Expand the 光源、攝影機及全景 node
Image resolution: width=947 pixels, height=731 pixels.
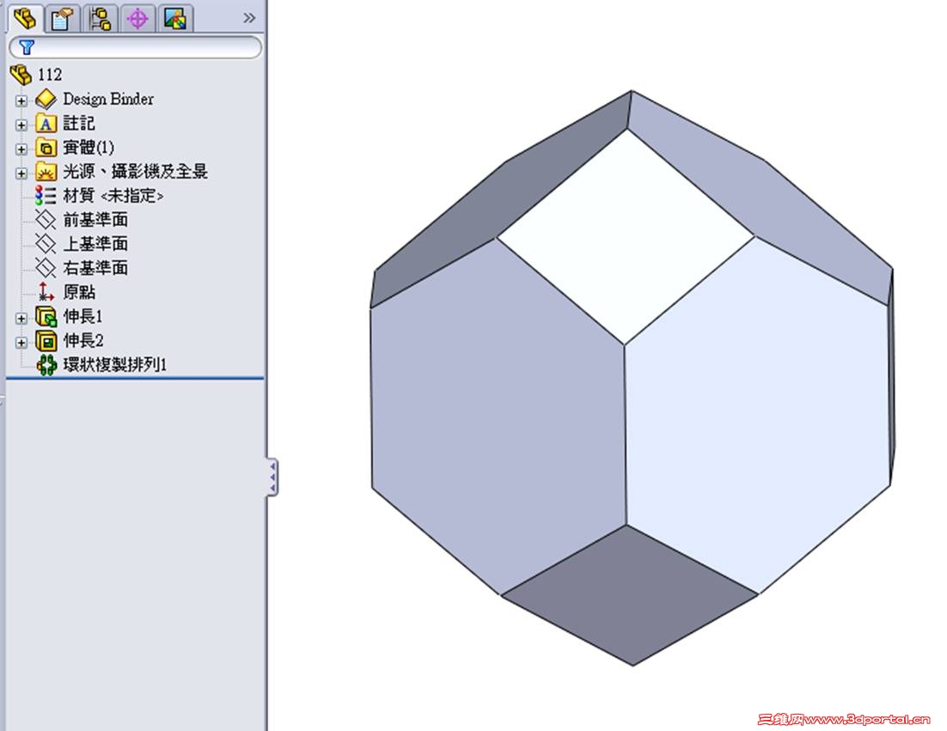point(21,174)
